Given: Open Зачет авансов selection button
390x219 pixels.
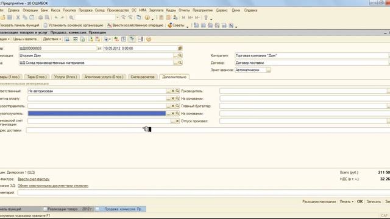Looking at the screenshot, I should pyautogui.click(x=268, y=70).
